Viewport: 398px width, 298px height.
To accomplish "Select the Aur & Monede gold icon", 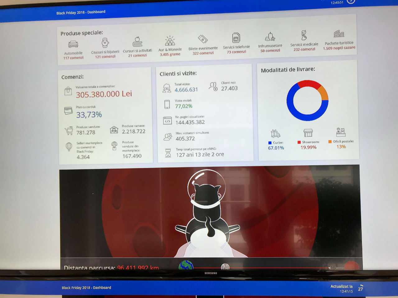I will coord(170,41).
